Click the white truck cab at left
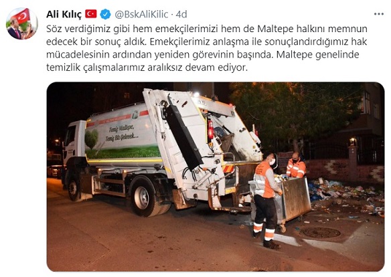This screenshot has width=391, height=277. pyautogui.click(x=74, y=142)
